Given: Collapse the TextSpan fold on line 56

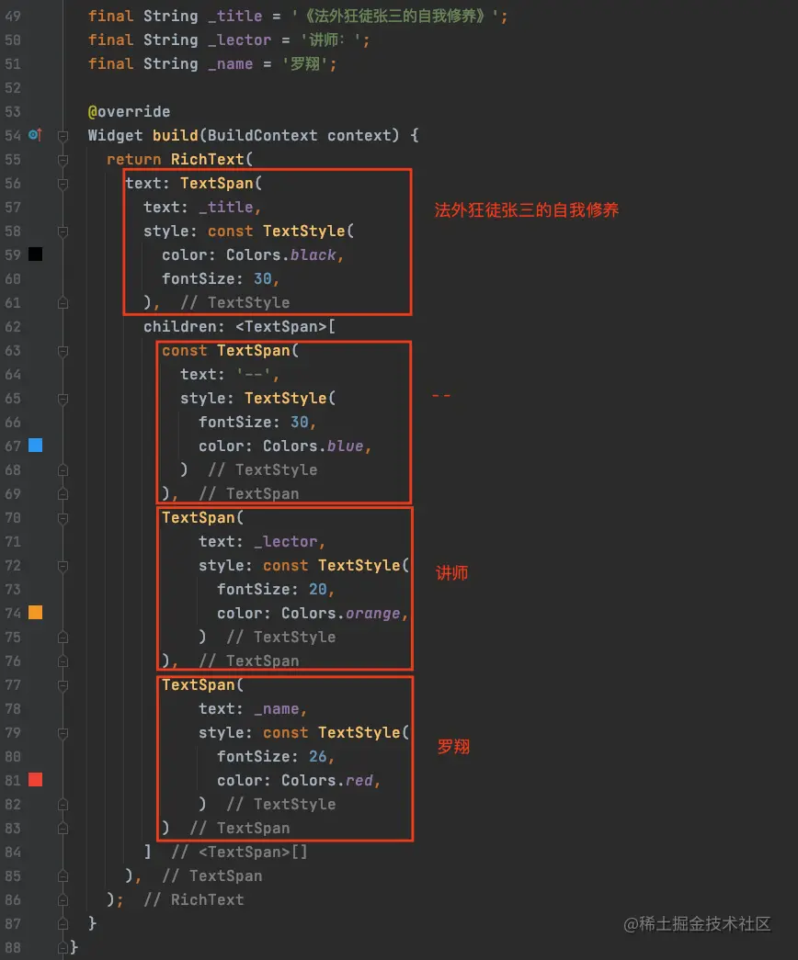Looking at the screenshot, I should 63,184.
